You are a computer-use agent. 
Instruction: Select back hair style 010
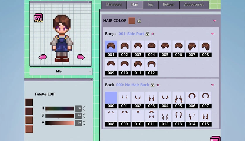coord(138,118)
